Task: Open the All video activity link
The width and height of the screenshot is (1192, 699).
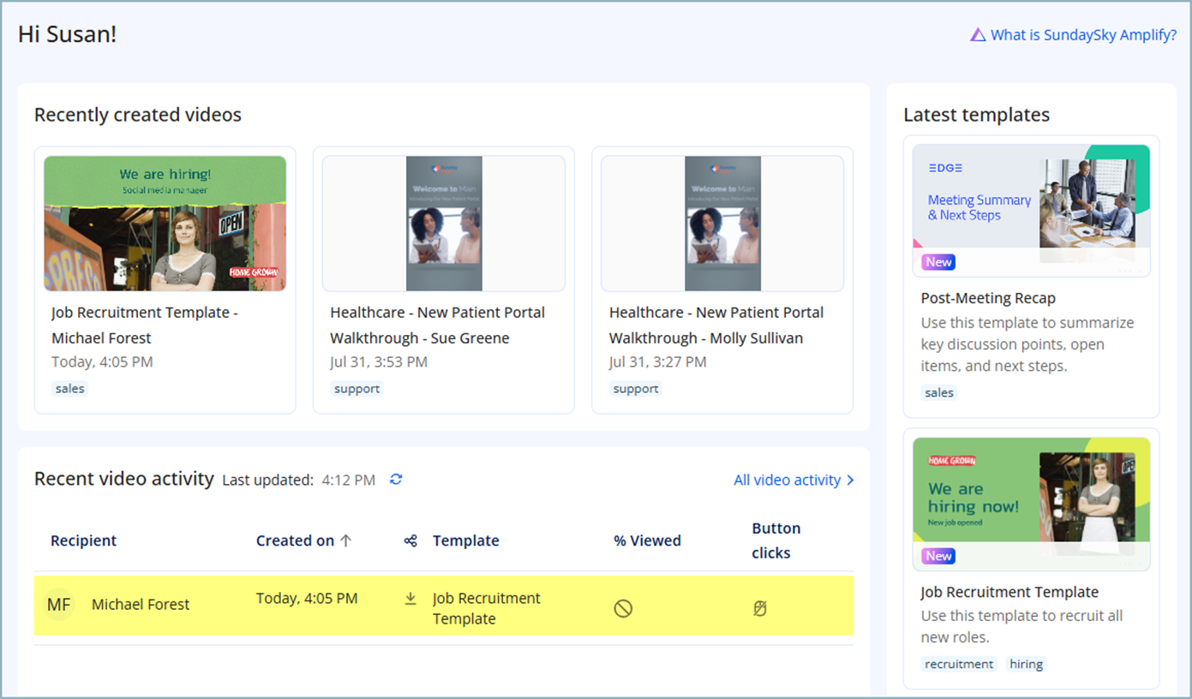Action: coord(793,480)
